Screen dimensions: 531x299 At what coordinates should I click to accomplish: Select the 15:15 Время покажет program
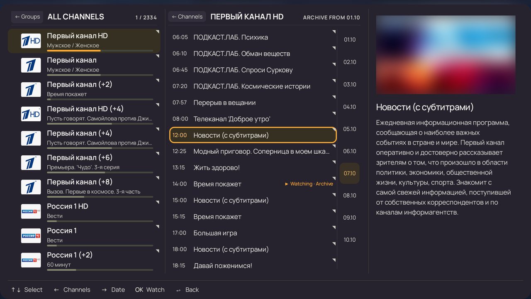[253, 217]
